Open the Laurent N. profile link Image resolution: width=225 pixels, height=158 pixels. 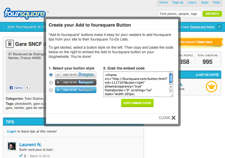click(x=30, y=144)
